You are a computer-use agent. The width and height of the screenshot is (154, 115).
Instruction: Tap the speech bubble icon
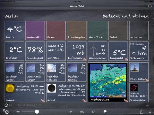tap(105, 111)
